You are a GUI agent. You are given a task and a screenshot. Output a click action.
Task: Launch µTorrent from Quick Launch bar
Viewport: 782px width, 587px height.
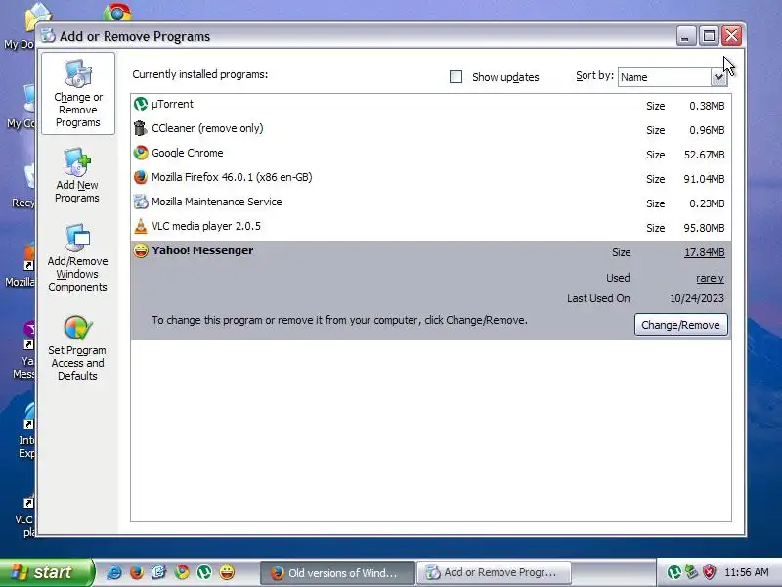point(204,572)
